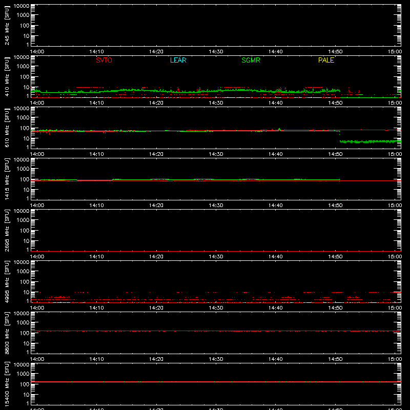The width and height of the screenshot is (410, 410).
Task: Click the 10000 tick label on 245 MHz panel
Action: 22,6
